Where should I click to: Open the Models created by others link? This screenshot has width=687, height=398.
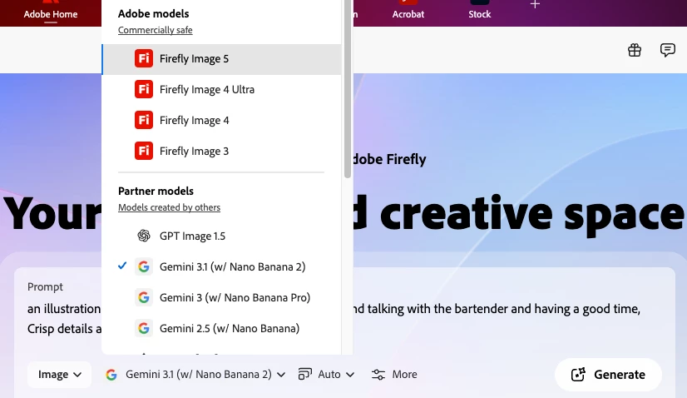169,207
